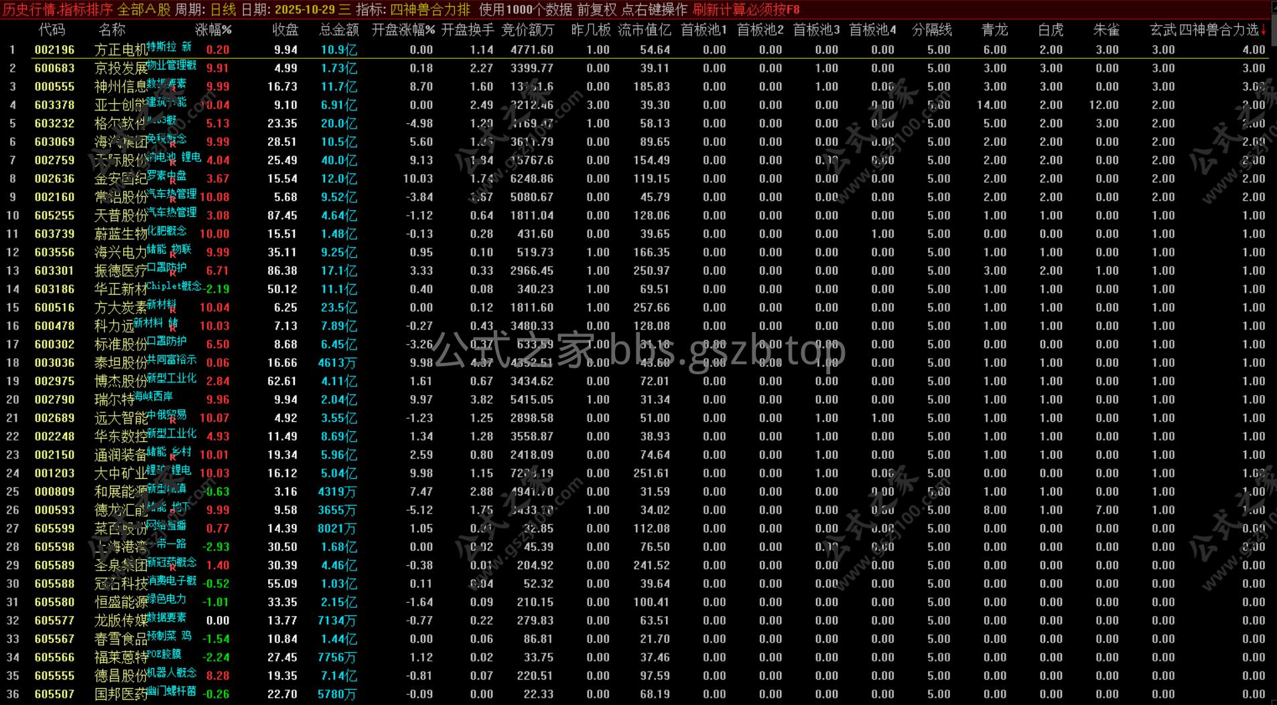
Task: Sort by the 青龙 column header
Action: pos(994,29)
